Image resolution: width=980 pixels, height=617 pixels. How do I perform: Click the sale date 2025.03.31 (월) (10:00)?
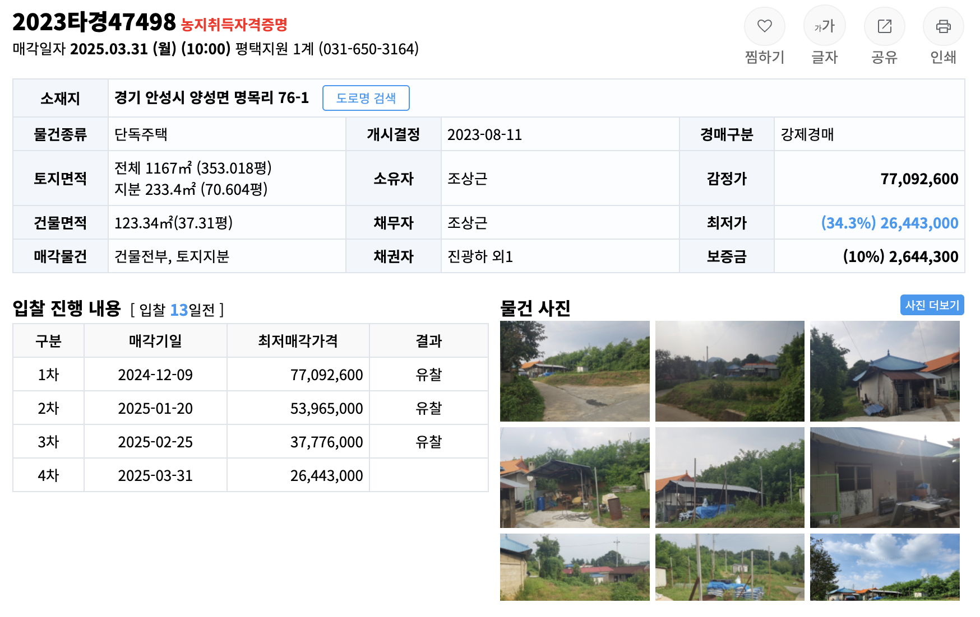150,49
